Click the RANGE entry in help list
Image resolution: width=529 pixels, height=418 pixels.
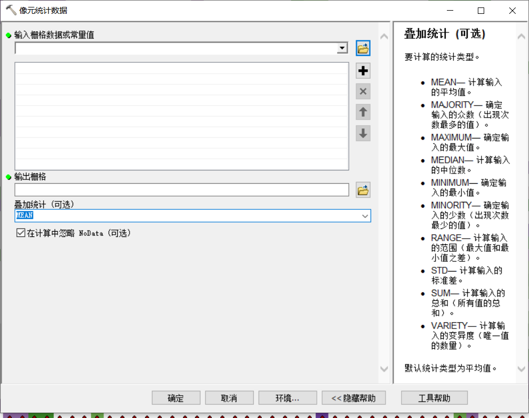(x=470, y=248)
